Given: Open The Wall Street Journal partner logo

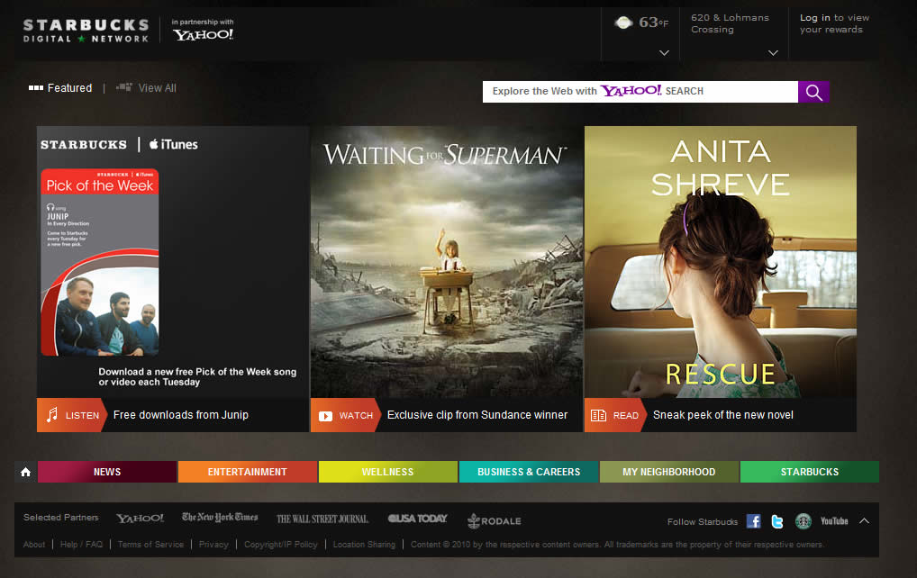Looking at the screenshot, I should (x=322, y=519).
